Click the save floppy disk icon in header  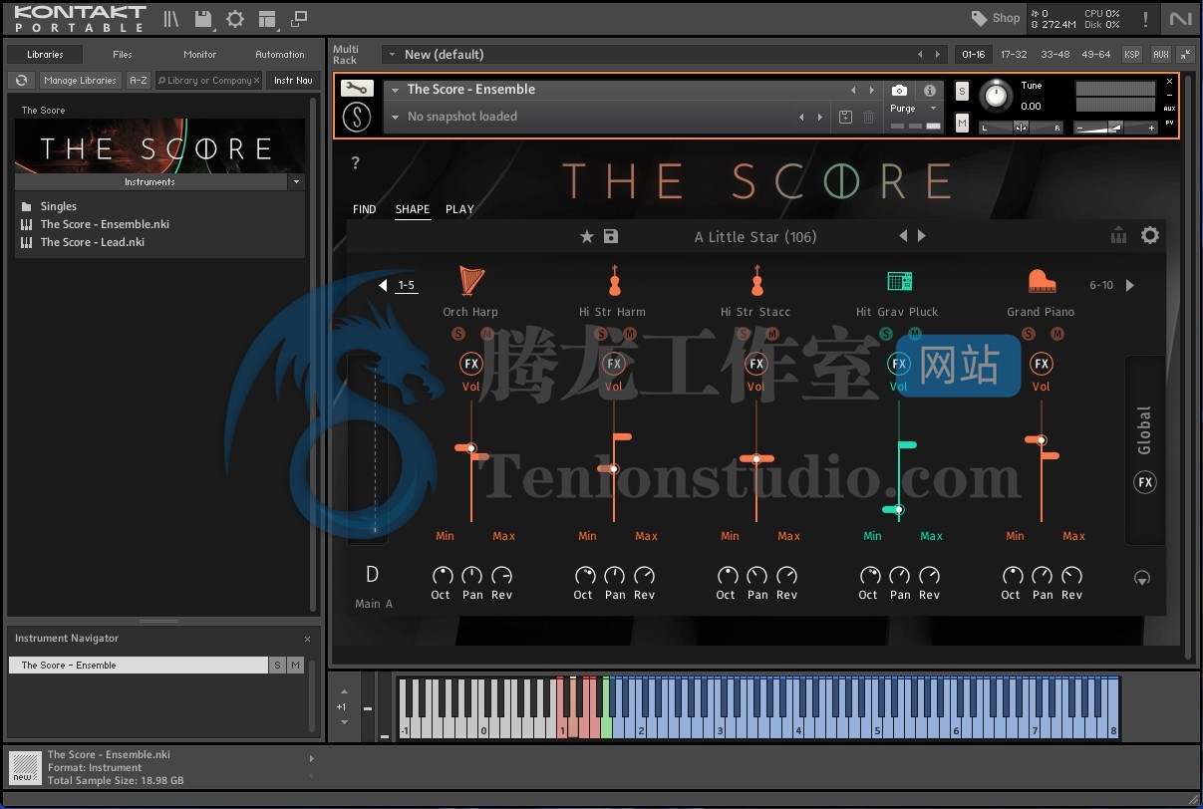(x=203, y=19)
